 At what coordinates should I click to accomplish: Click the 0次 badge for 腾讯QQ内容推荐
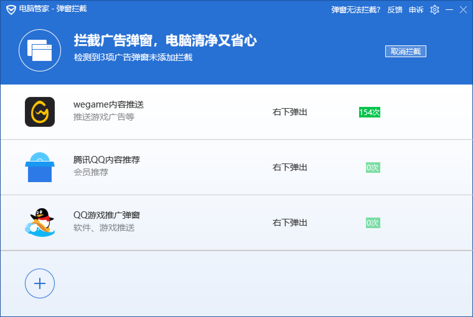[373, 168]
